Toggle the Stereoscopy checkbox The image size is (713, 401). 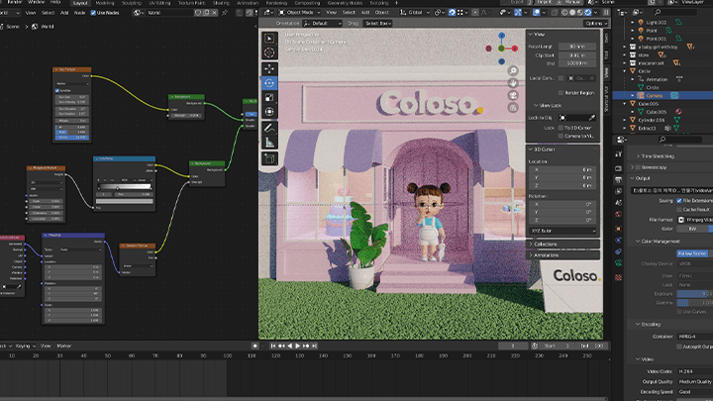tap(638, 167)
